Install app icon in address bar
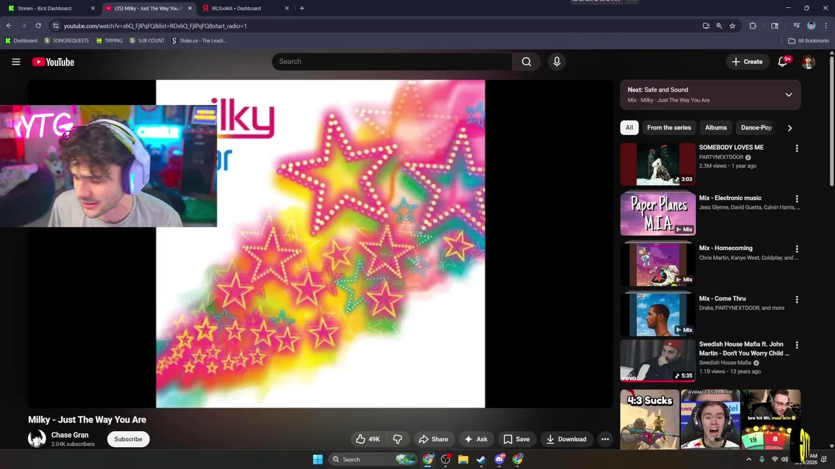835x469 pixels. [x=706, y=26]
